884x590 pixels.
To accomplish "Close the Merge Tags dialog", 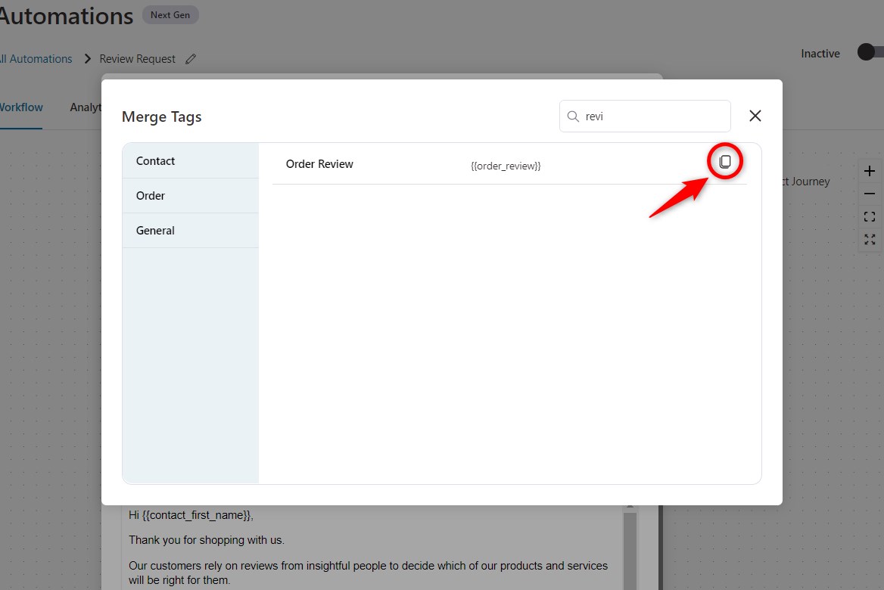I will [x=755, y=115].
